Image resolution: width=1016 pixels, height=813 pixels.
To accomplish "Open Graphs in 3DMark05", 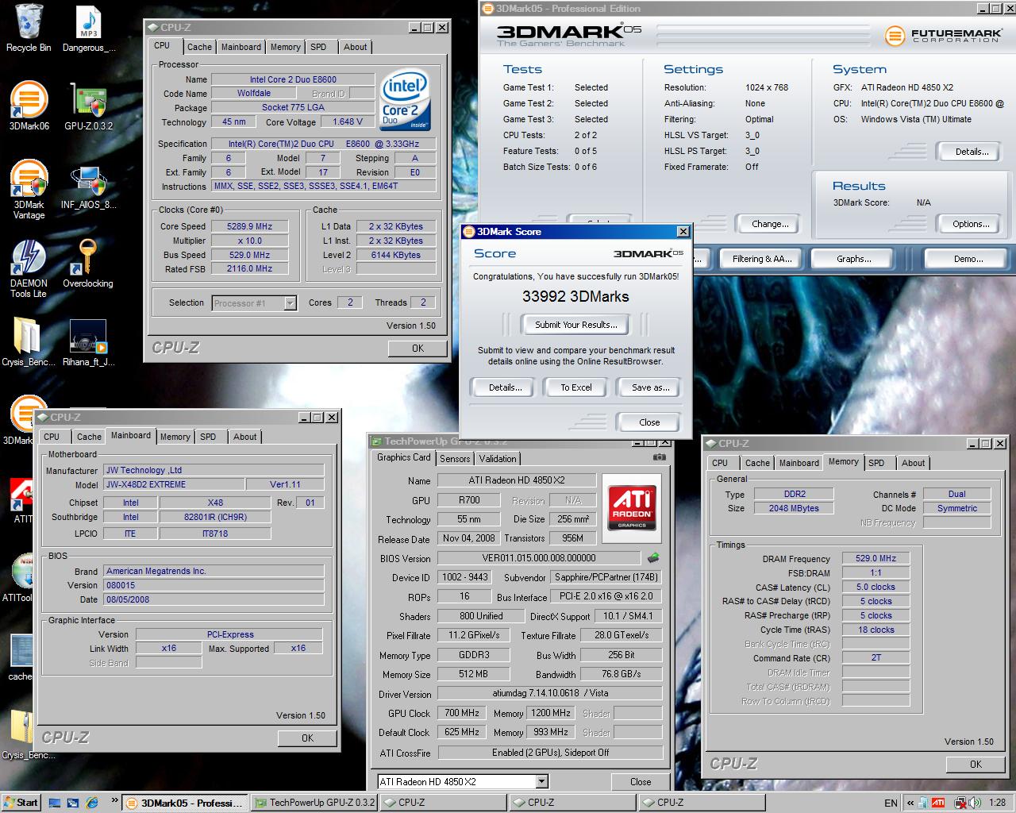I will point(853,259).
